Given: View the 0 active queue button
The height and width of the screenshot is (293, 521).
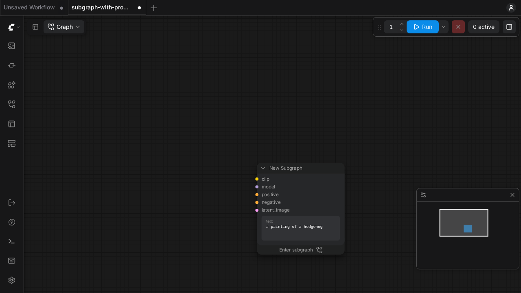Looking at the screenshot, I should click(484, 27).
